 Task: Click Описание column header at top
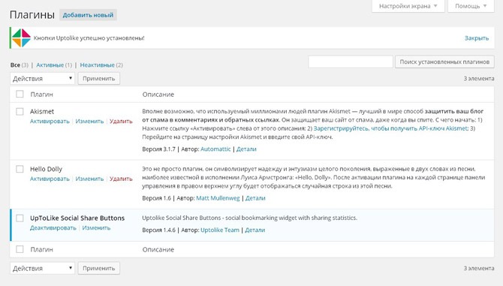(x=158, y=95)
